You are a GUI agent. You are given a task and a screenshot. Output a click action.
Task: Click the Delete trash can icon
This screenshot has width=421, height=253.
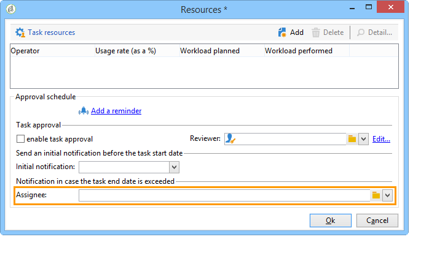[316, 32]
